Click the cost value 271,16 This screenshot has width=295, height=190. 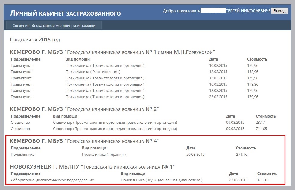[241, 155]
